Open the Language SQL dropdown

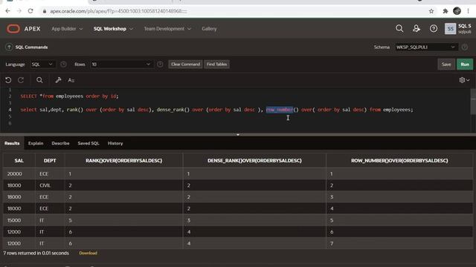(x=42, y=65)
